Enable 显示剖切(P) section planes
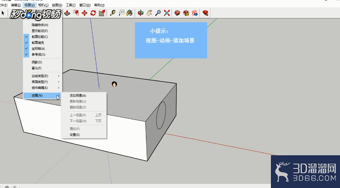Image resolution: width=340 pixels, height=188 pixels. pos(42,31)
